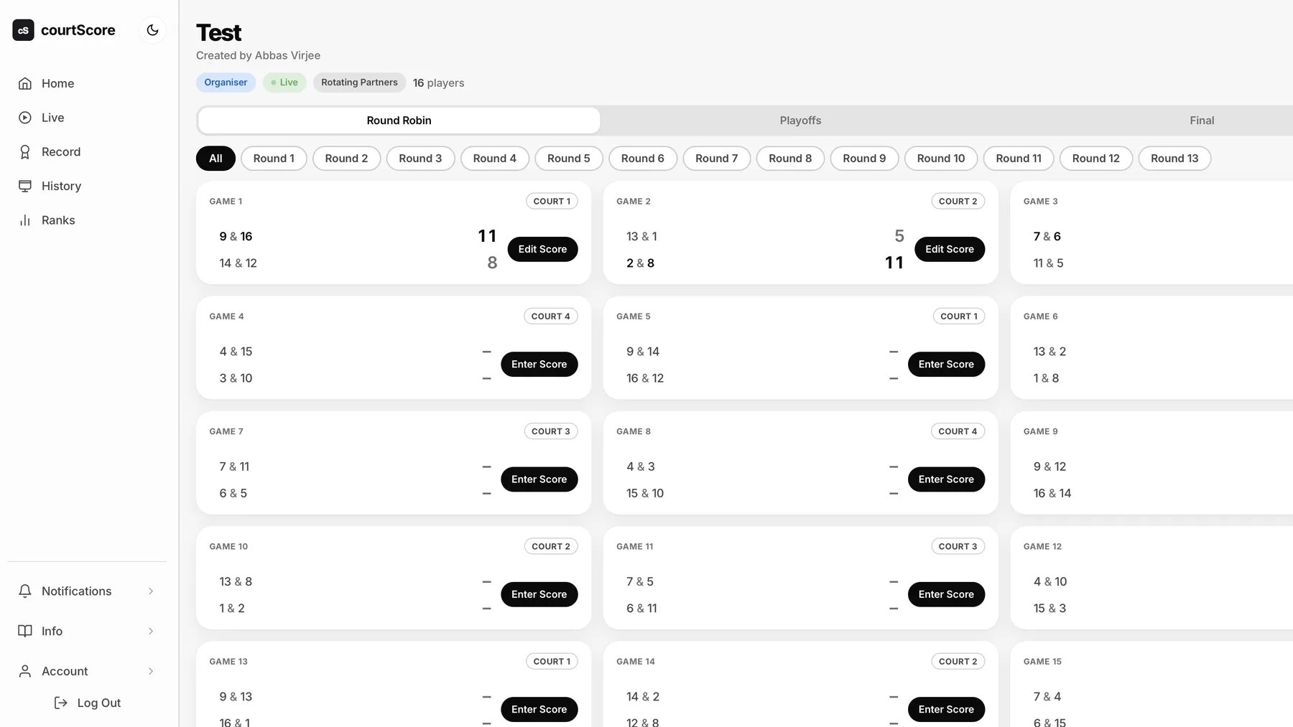
Task: Open the Live page icon
Action: pos(25,118)
